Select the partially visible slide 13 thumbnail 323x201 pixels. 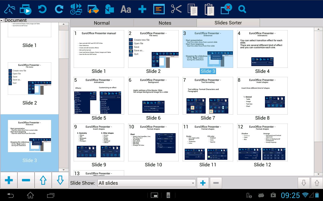pos(99,173)
